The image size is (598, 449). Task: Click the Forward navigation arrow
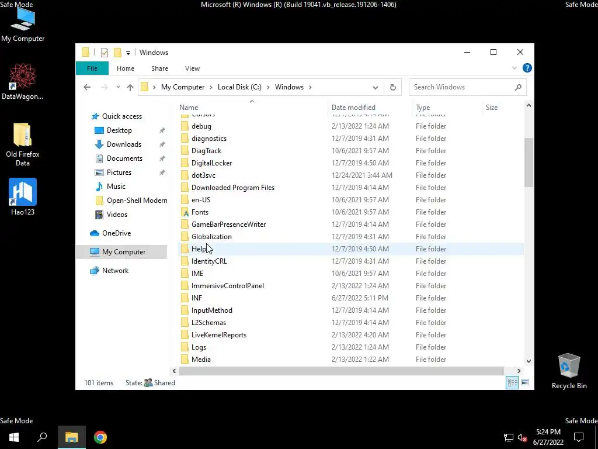(104, 87)
